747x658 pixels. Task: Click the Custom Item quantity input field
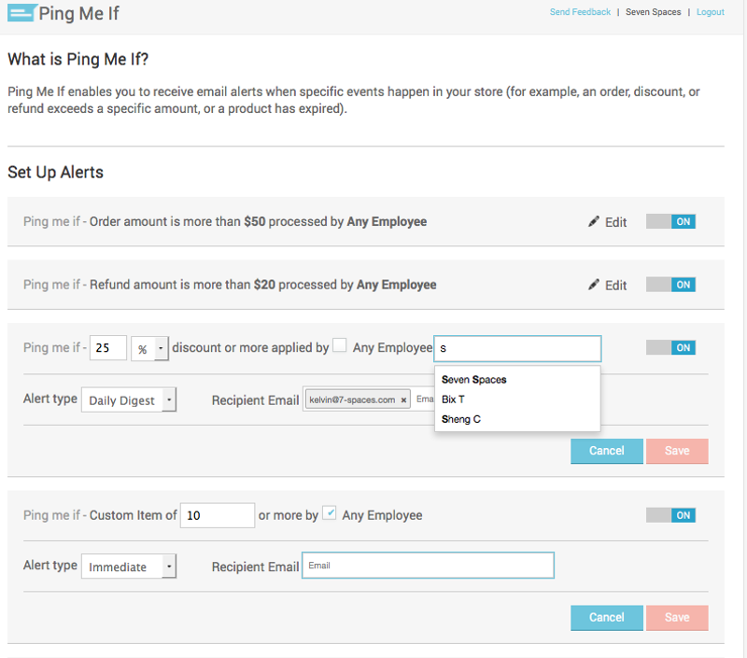[217, 515]
